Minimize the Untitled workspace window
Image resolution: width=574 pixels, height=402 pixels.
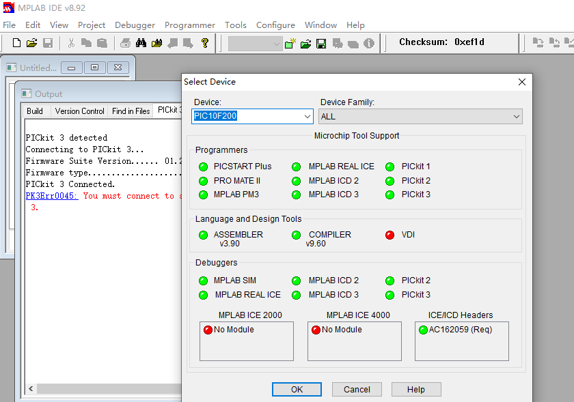tap(72, 68)
